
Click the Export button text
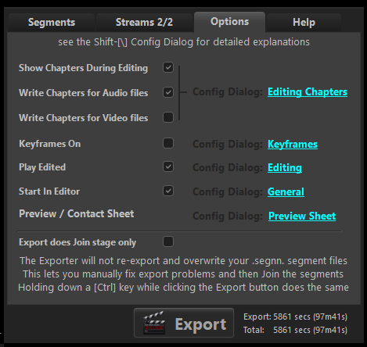[200, 324]
